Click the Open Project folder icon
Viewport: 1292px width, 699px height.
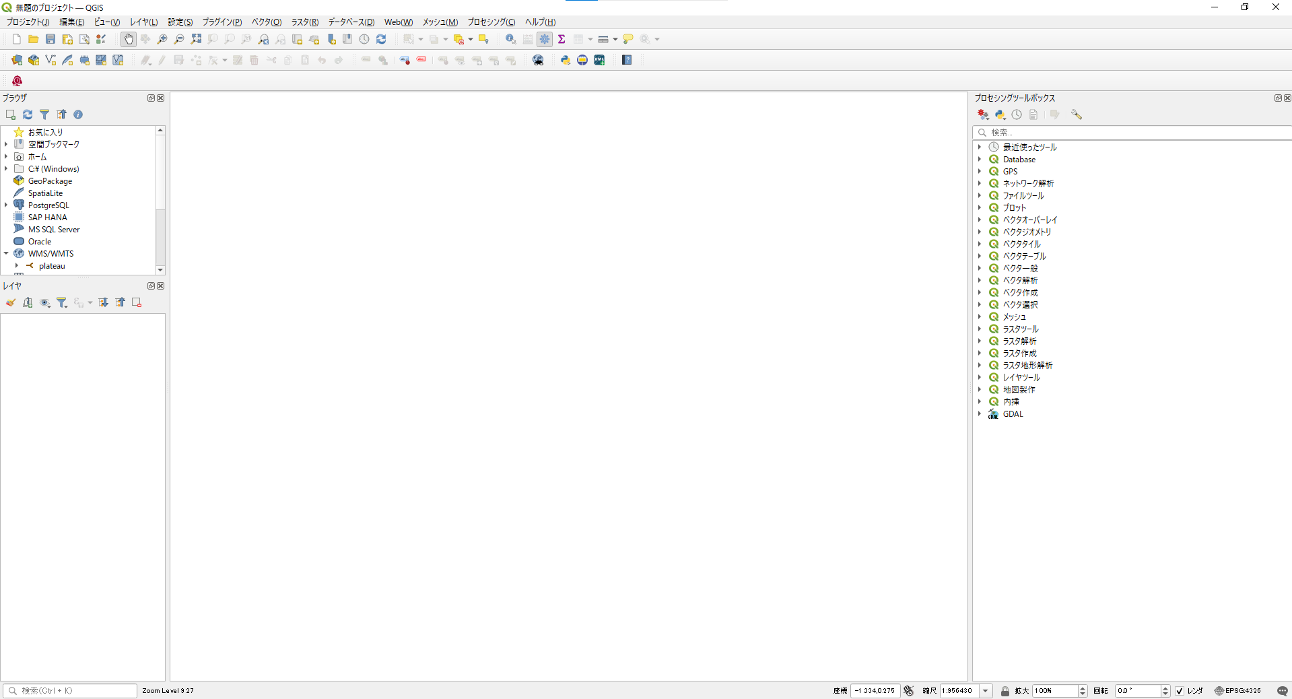point(33,40)
